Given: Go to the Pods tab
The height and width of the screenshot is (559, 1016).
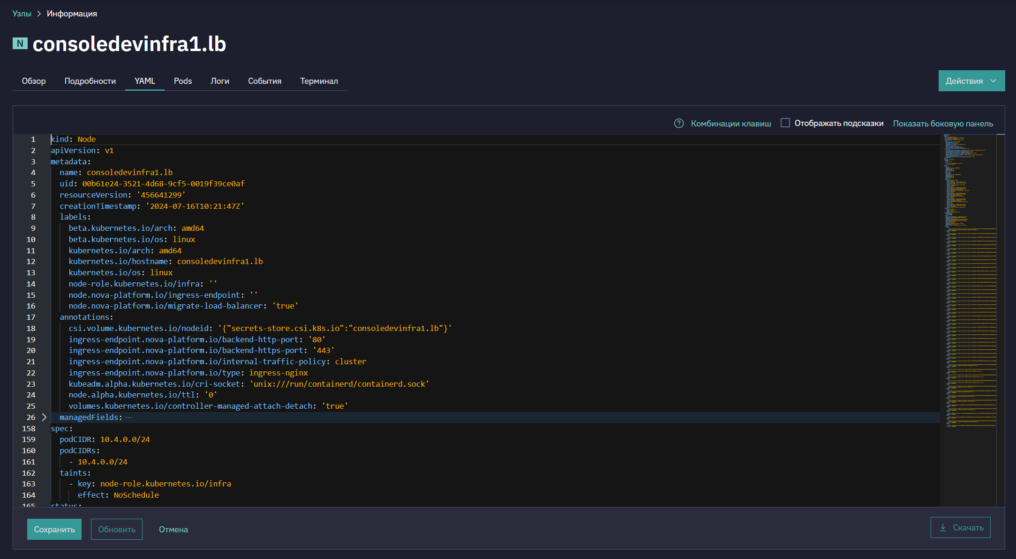Looking at the screenshot, I should (x=183, y=81).
